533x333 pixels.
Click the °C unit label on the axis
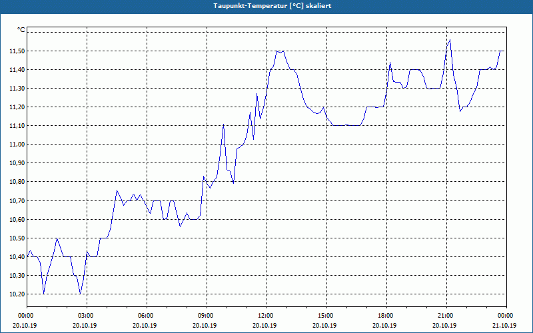click(21, 30)
